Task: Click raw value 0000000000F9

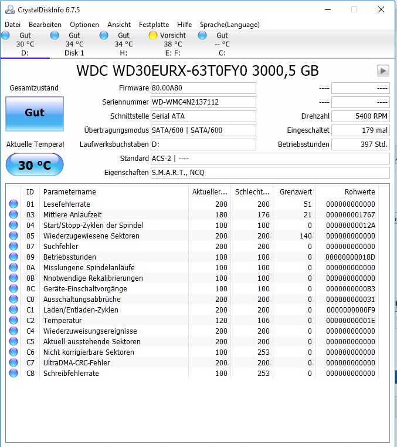Action: [351, 310]
